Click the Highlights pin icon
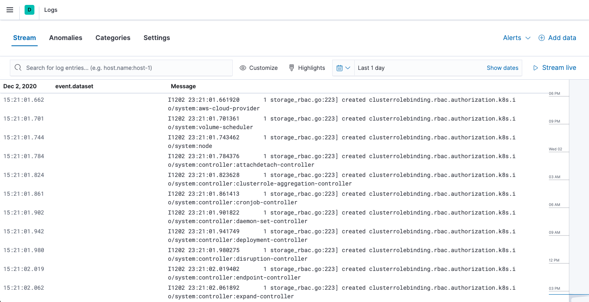 click(292, 67)
